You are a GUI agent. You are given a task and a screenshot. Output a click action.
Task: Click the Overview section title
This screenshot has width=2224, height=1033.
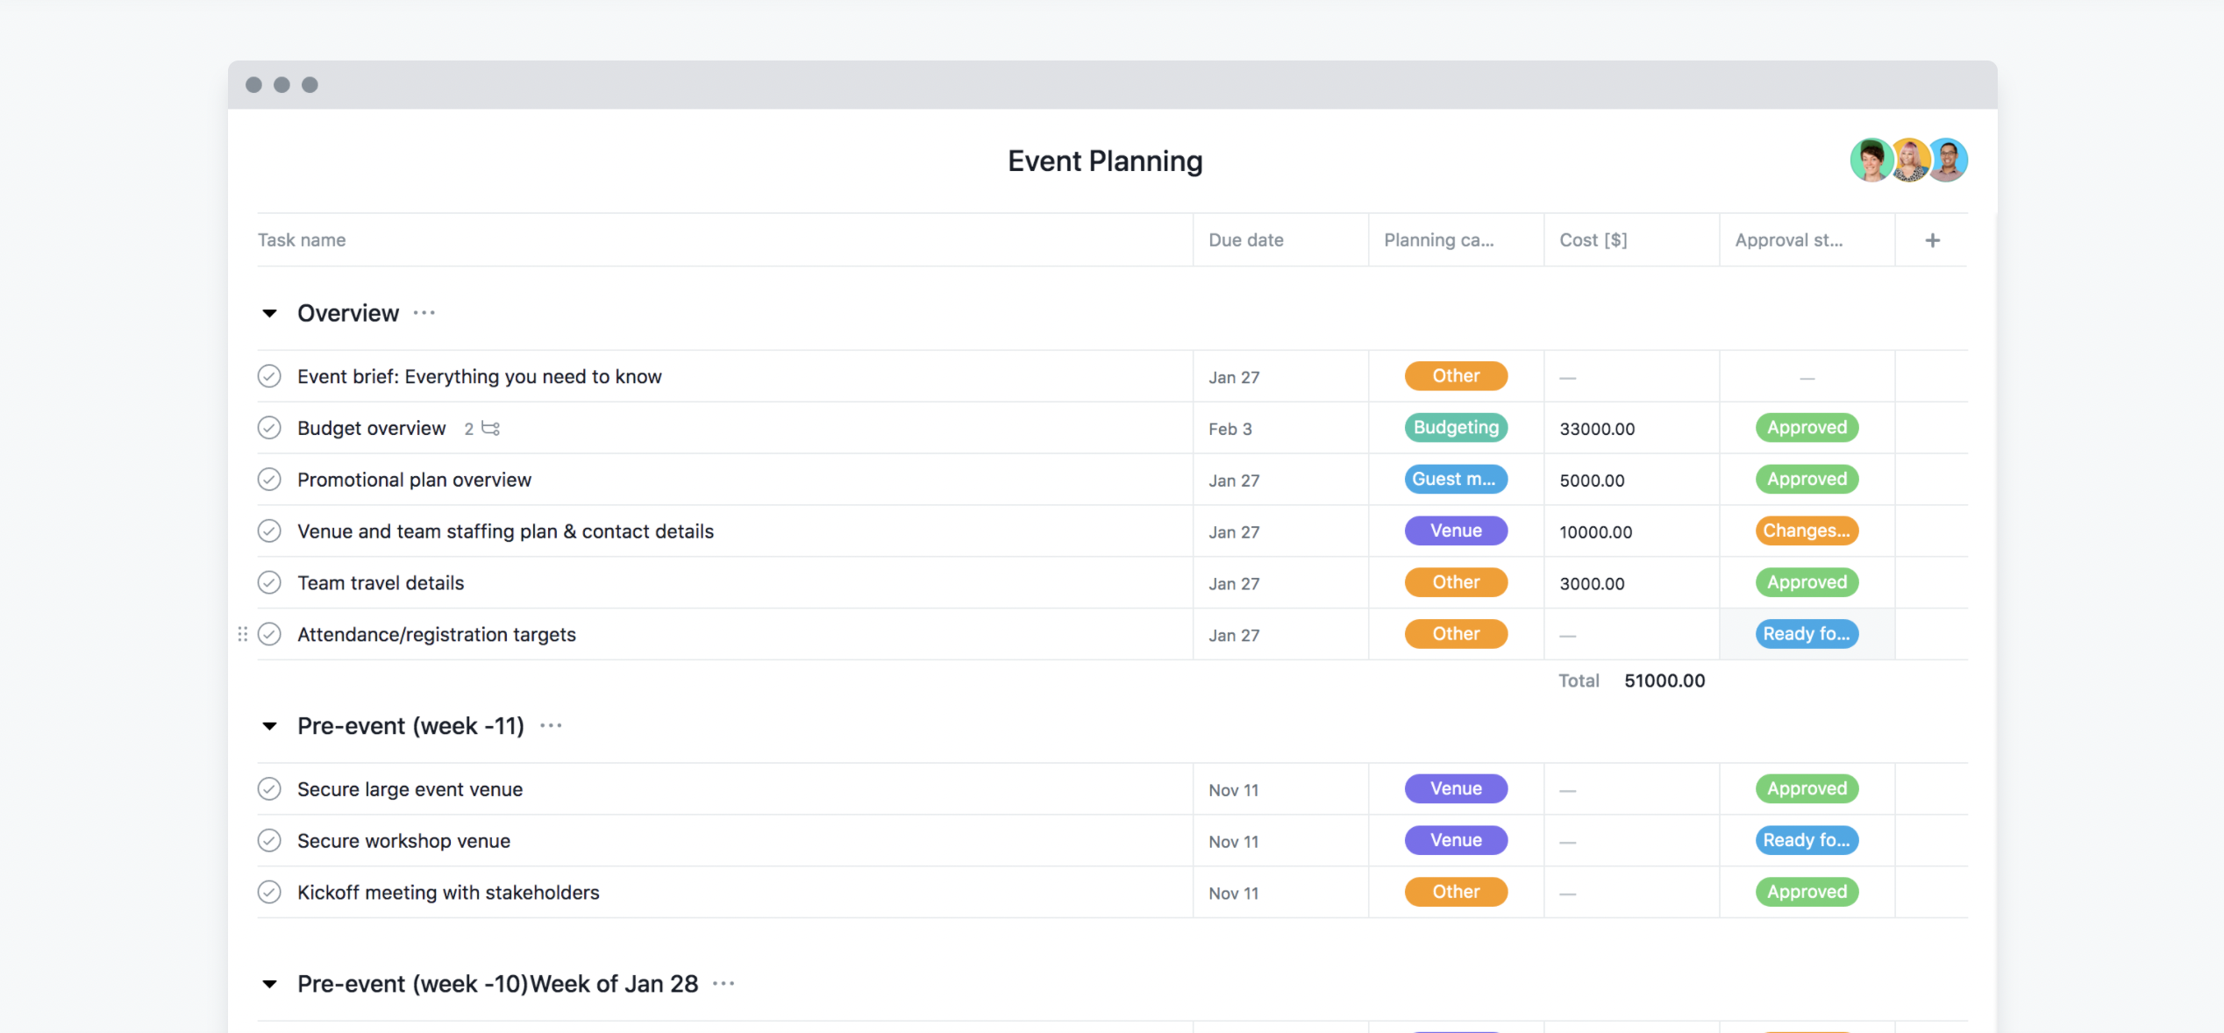(x=347, y=313)
